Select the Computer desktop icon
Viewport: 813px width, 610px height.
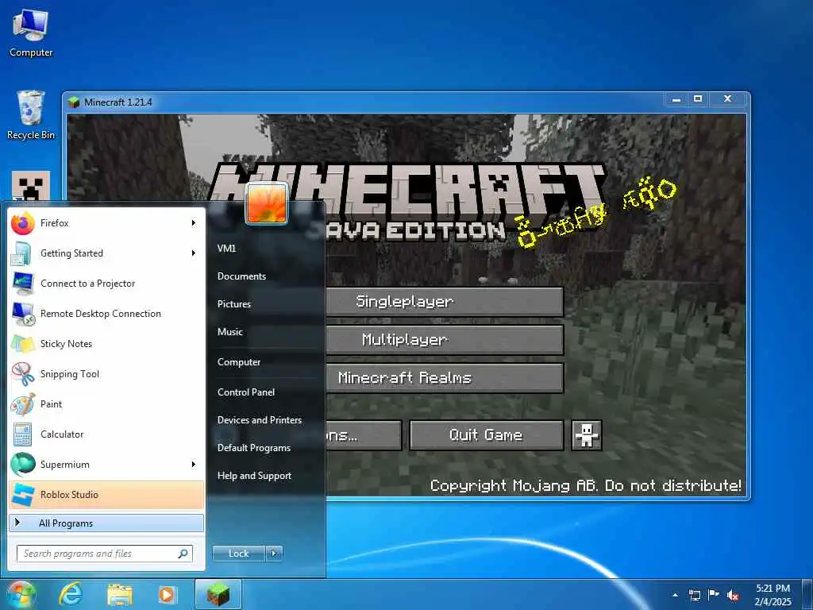[31, 32]
